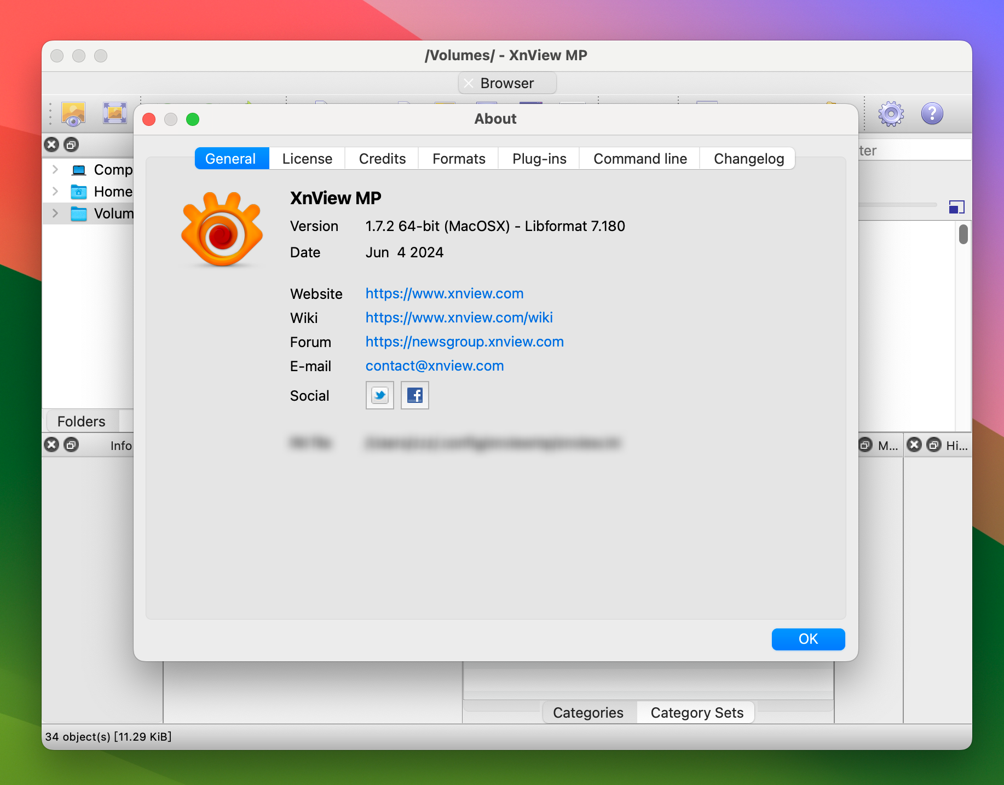Open the xnview.com website link
Screen dimensions: 1004x785
pyautogui.click(x=445, y=293)
